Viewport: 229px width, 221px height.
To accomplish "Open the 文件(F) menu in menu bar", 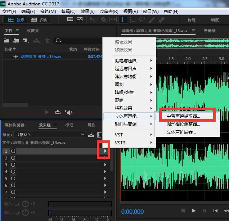I will (9, 12).
